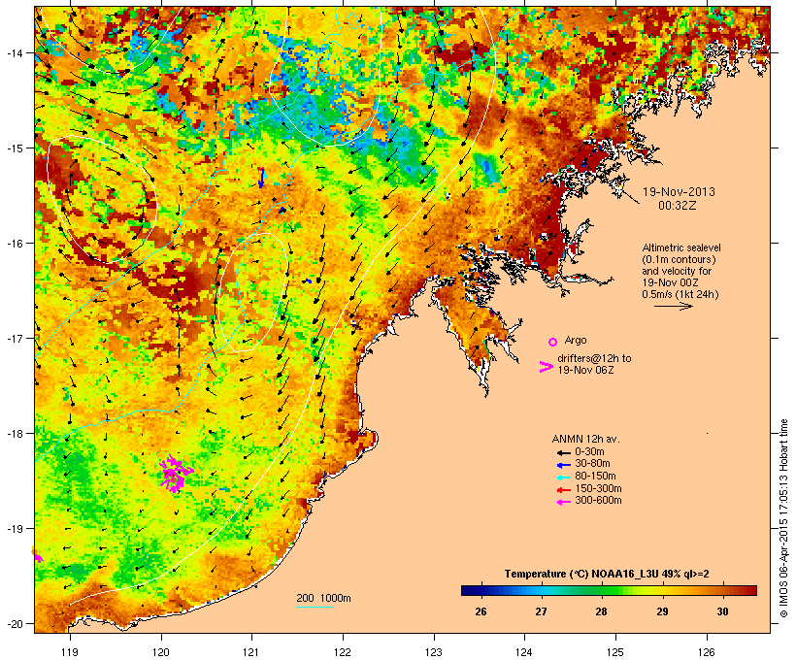The width and height of the screenshot is (796, 660).
Task: Click the 200 1000m depth label
Action: [323, 598]
